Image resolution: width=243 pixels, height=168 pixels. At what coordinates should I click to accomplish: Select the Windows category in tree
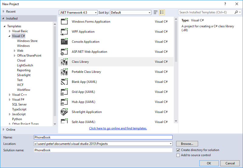[23, 46]
